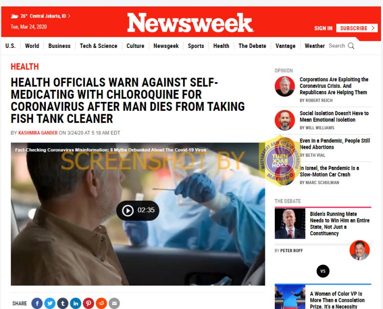Open the Tech & Science menu
383x309 pixels.
[98, 46]
